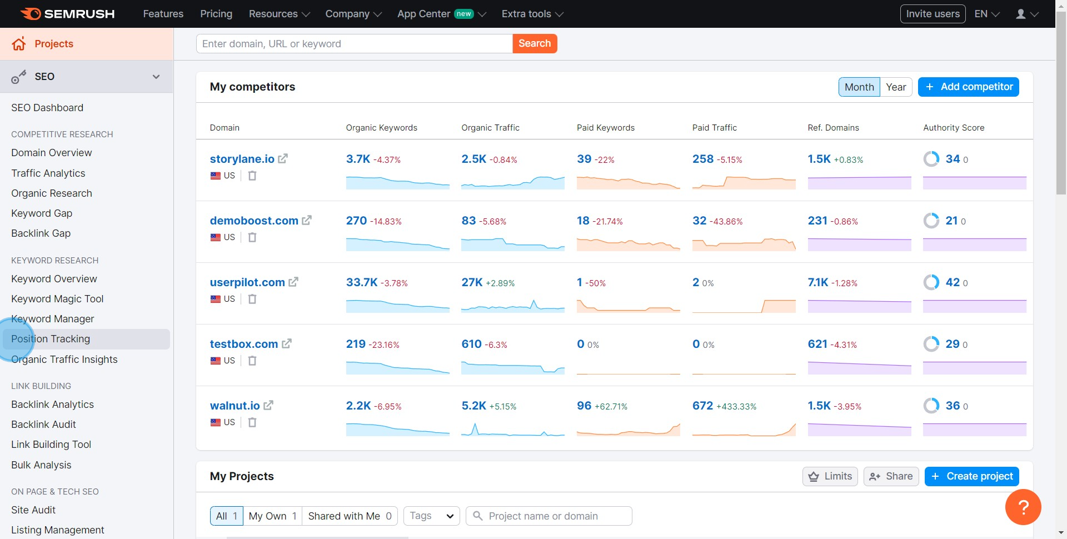Expand the Company menu

(x=353, y=14)
